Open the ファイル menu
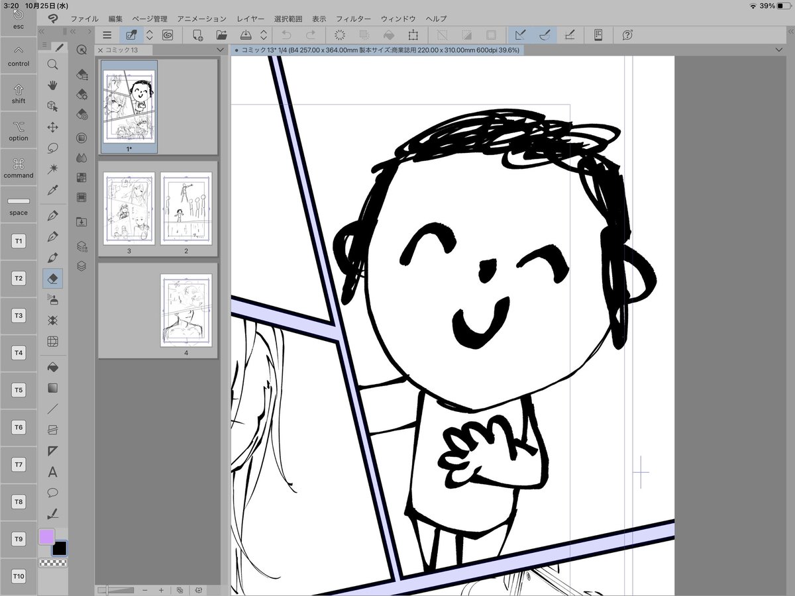Screen dimensions: 795x596 (x=84, y=19)
